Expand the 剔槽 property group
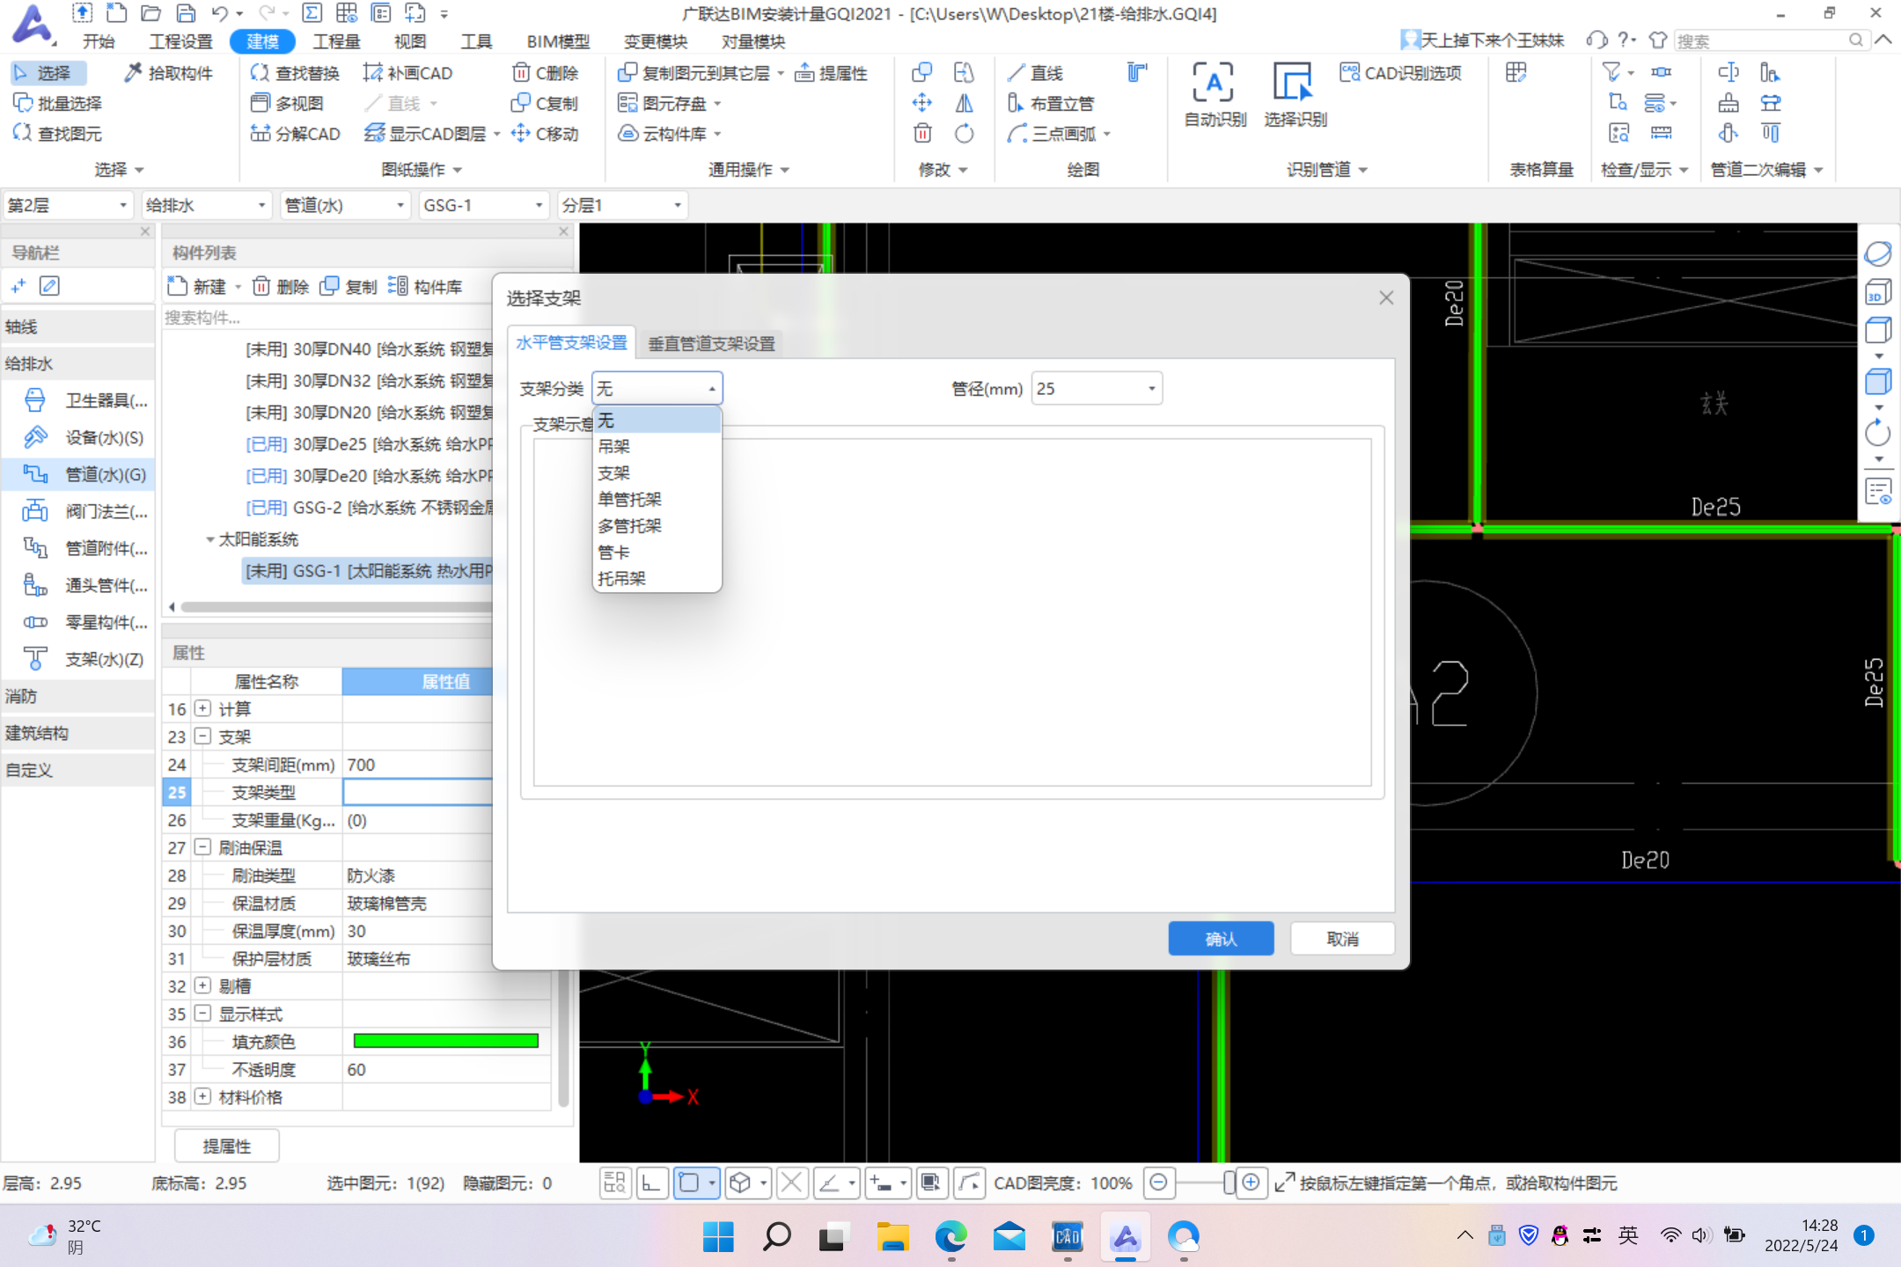This screenshot has width=1901, height=1267. point(203,985)
